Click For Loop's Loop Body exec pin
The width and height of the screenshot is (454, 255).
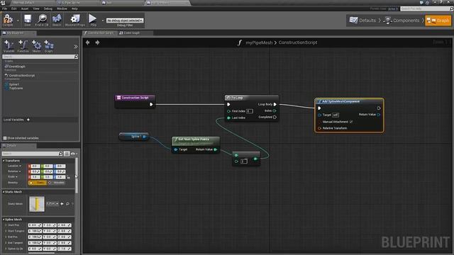[x=275, y=104]
